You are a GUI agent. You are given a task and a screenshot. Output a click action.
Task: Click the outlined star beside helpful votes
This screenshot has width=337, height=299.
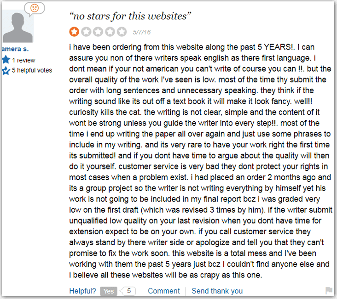(6, 71)
